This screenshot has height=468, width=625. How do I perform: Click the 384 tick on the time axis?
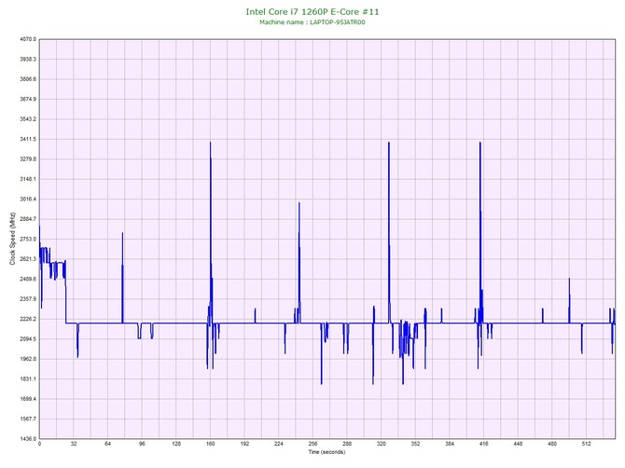point(450,444)
